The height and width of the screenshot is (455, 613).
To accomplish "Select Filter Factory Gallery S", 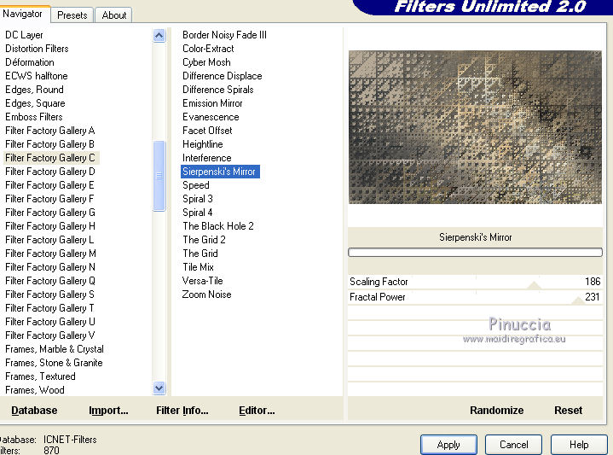I will (x=49, y=295).
